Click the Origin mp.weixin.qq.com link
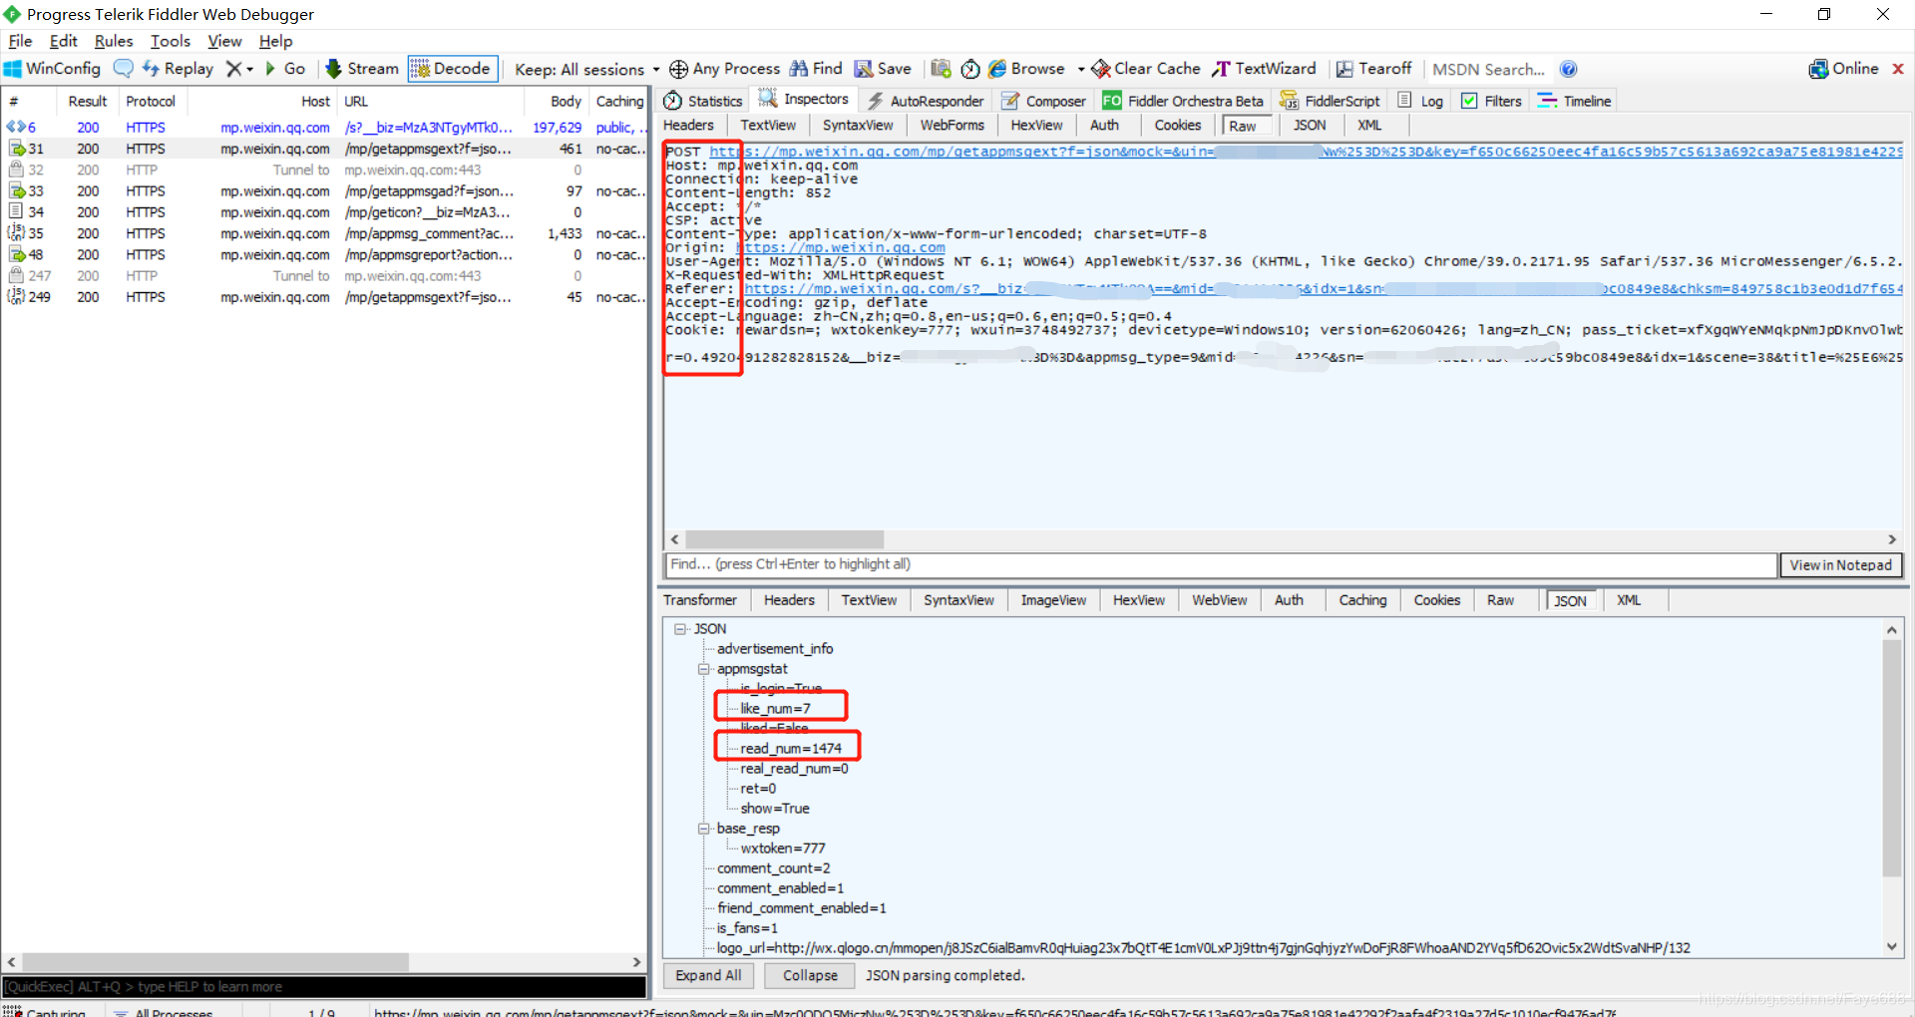 (841, 247)
